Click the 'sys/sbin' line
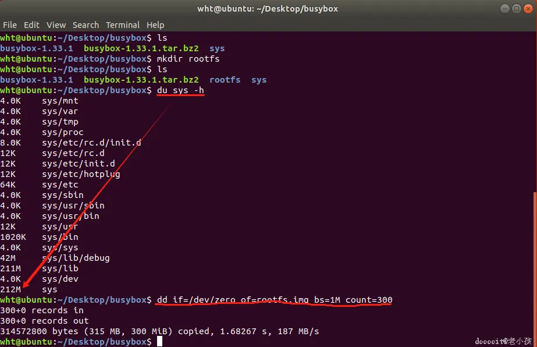 (x=42, y=195)
